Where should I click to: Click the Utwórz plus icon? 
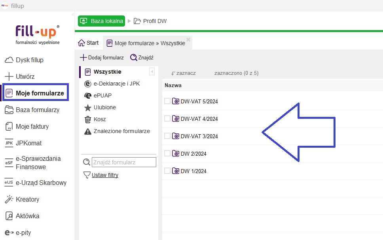click(9, 76)
